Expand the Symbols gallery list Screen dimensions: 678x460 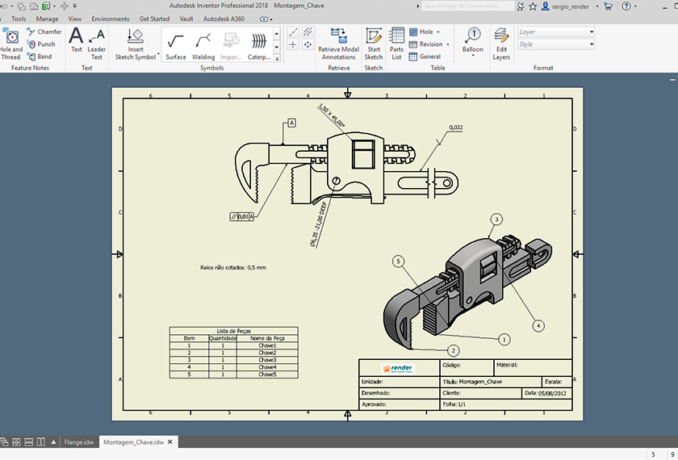click(x=277, y=58)
